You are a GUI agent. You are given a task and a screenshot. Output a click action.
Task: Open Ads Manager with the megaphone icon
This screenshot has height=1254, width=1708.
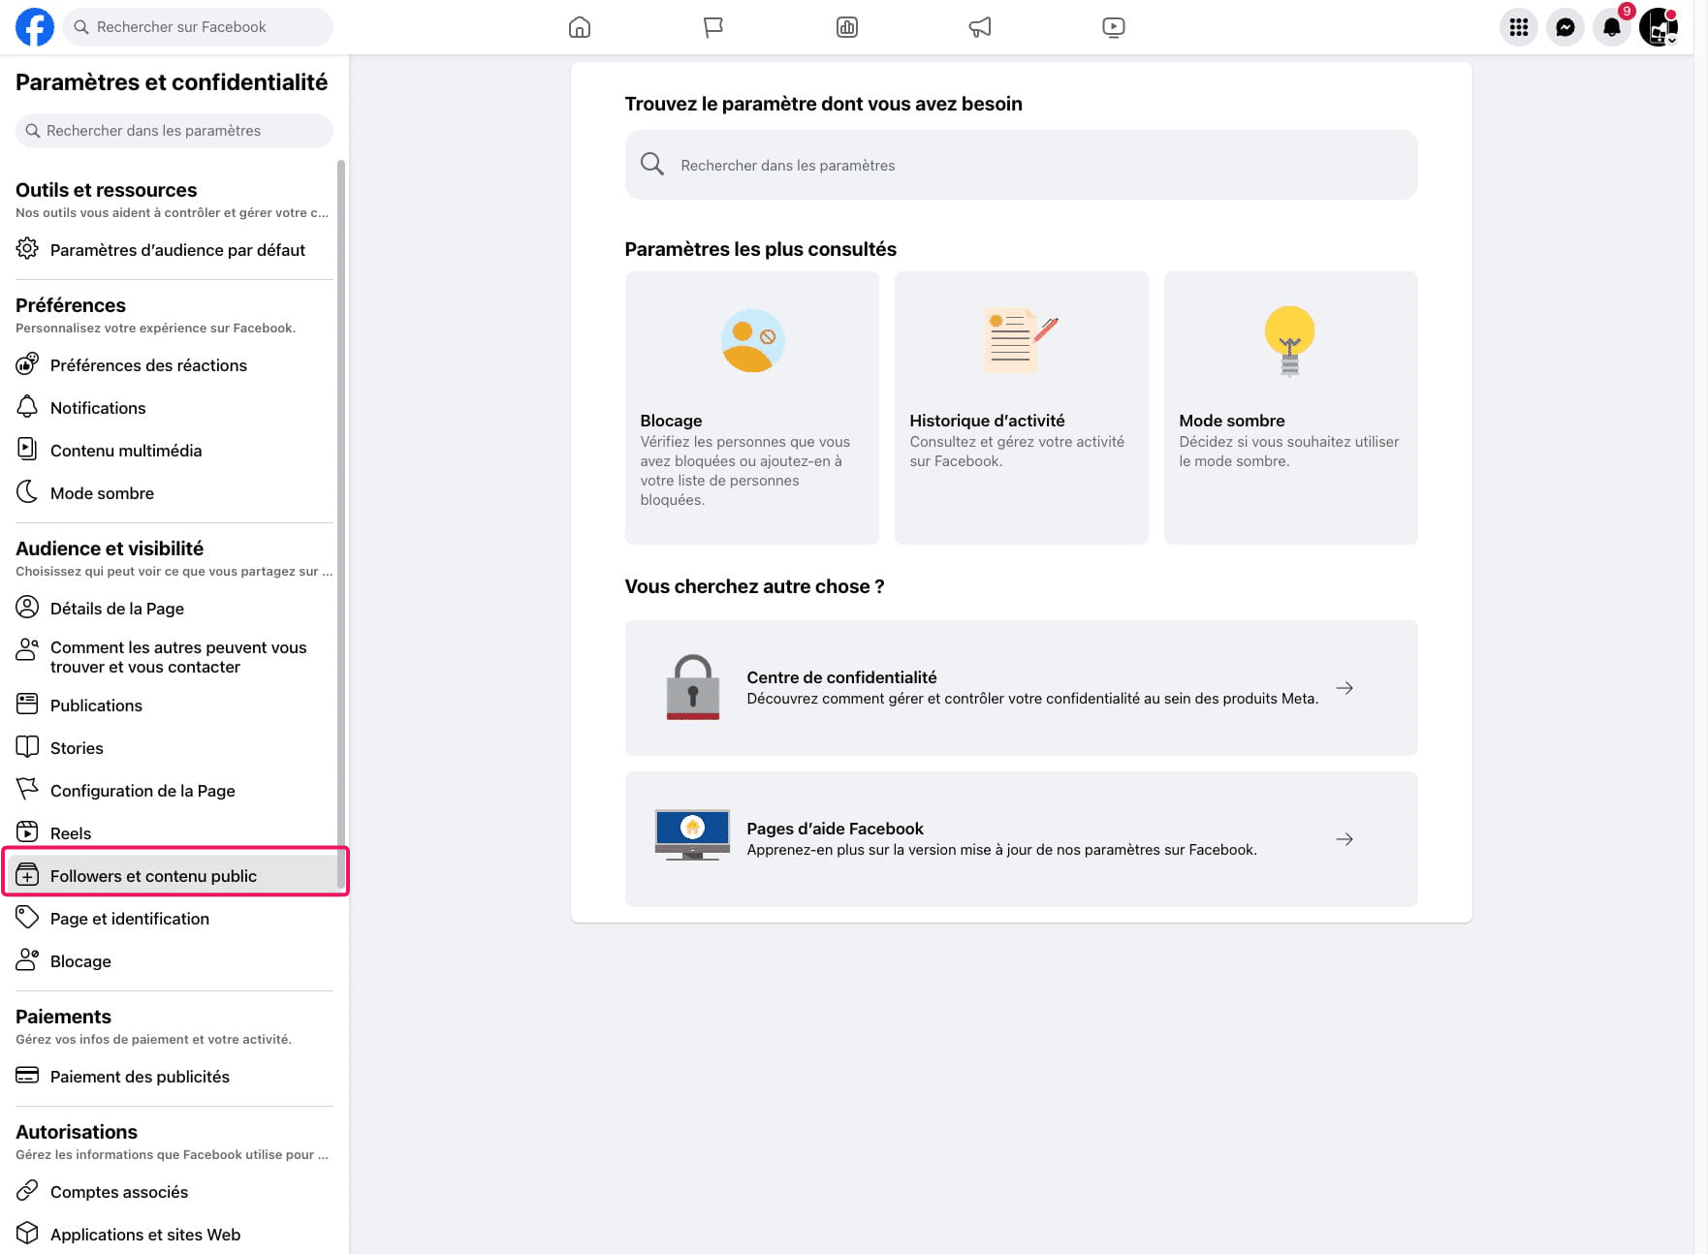(x=979, y=26)
